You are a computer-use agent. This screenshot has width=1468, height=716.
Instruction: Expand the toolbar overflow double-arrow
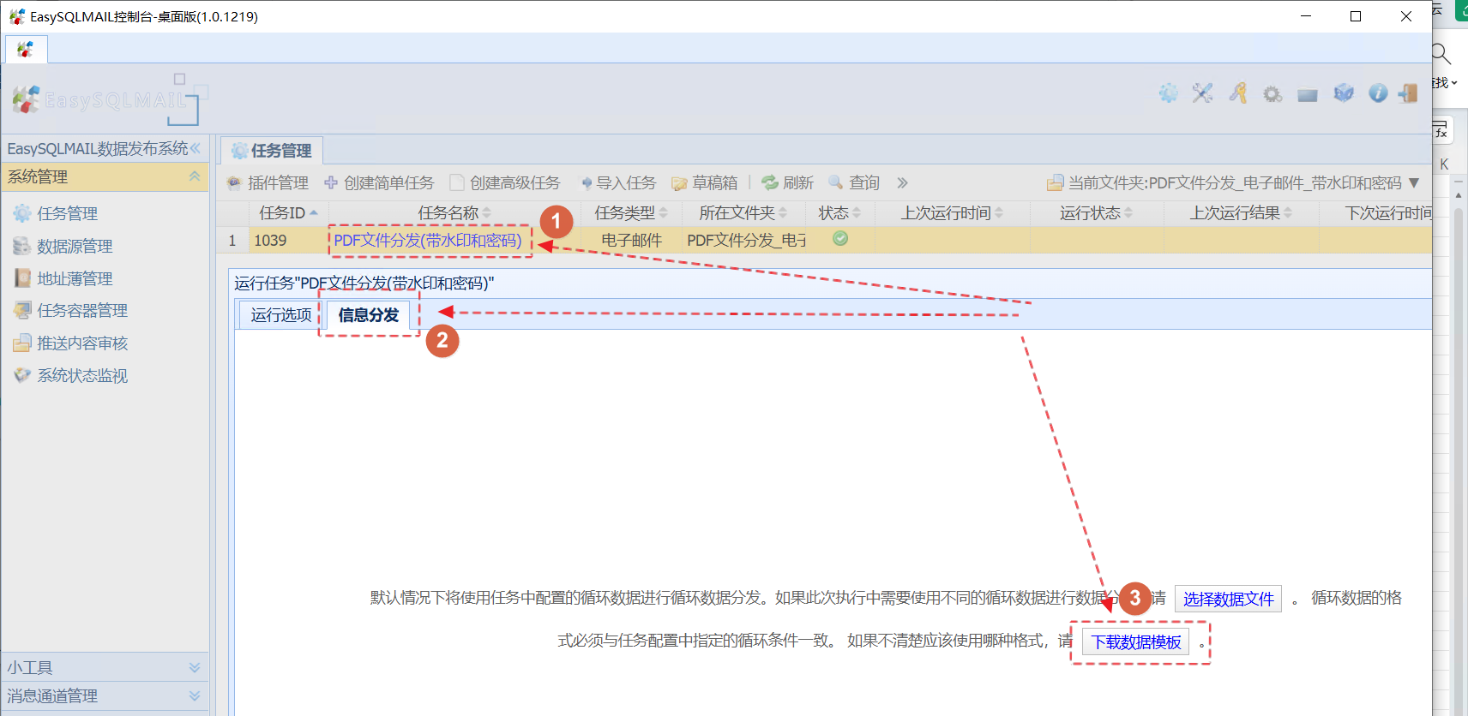coord(902,182)
